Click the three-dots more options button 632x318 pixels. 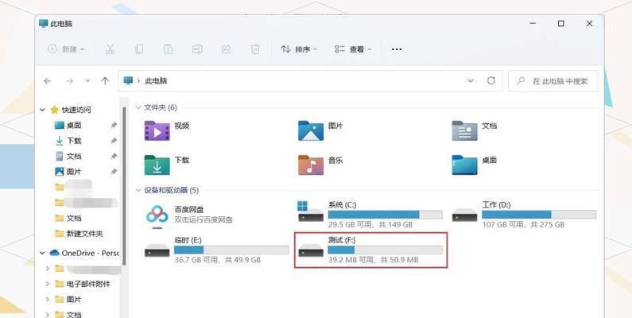(397, 49)
